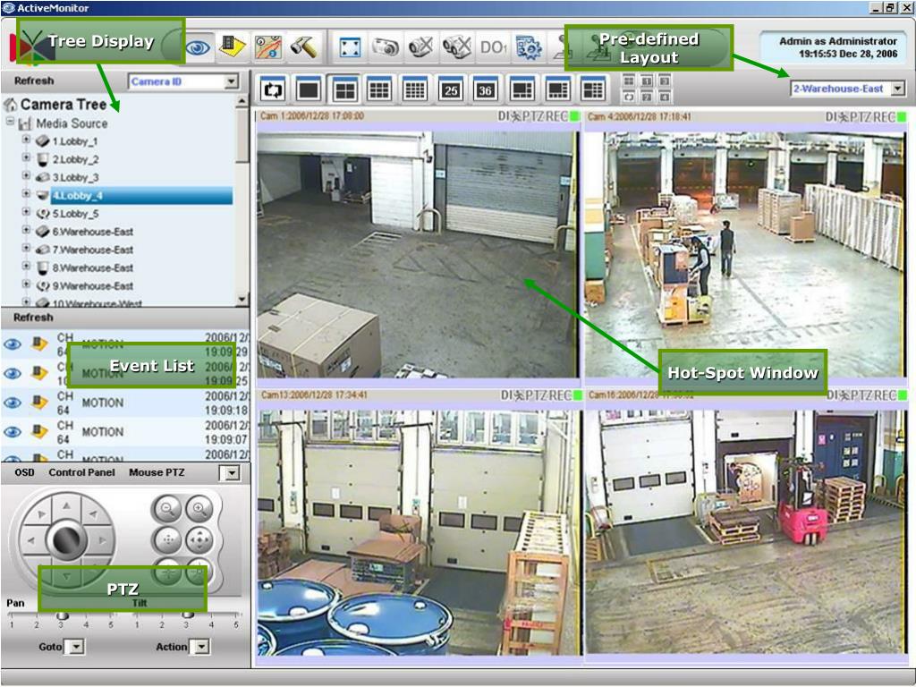Open playback film icon in toolbar
This screenshot has height=687, width=916.
232,47
